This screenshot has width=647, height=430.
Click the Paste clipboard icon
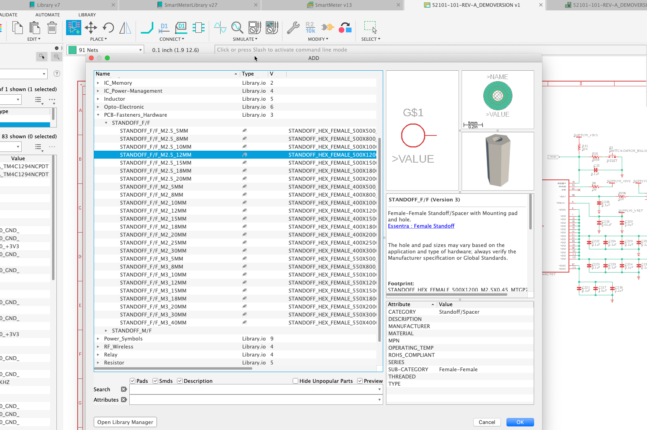point(35,28)
